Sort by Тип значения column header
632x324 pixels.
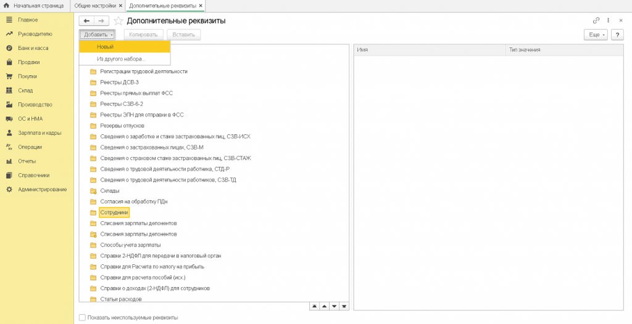[565, 50]
